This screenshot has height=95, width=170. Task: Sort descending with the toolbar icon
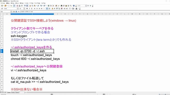tap(53, 6)
